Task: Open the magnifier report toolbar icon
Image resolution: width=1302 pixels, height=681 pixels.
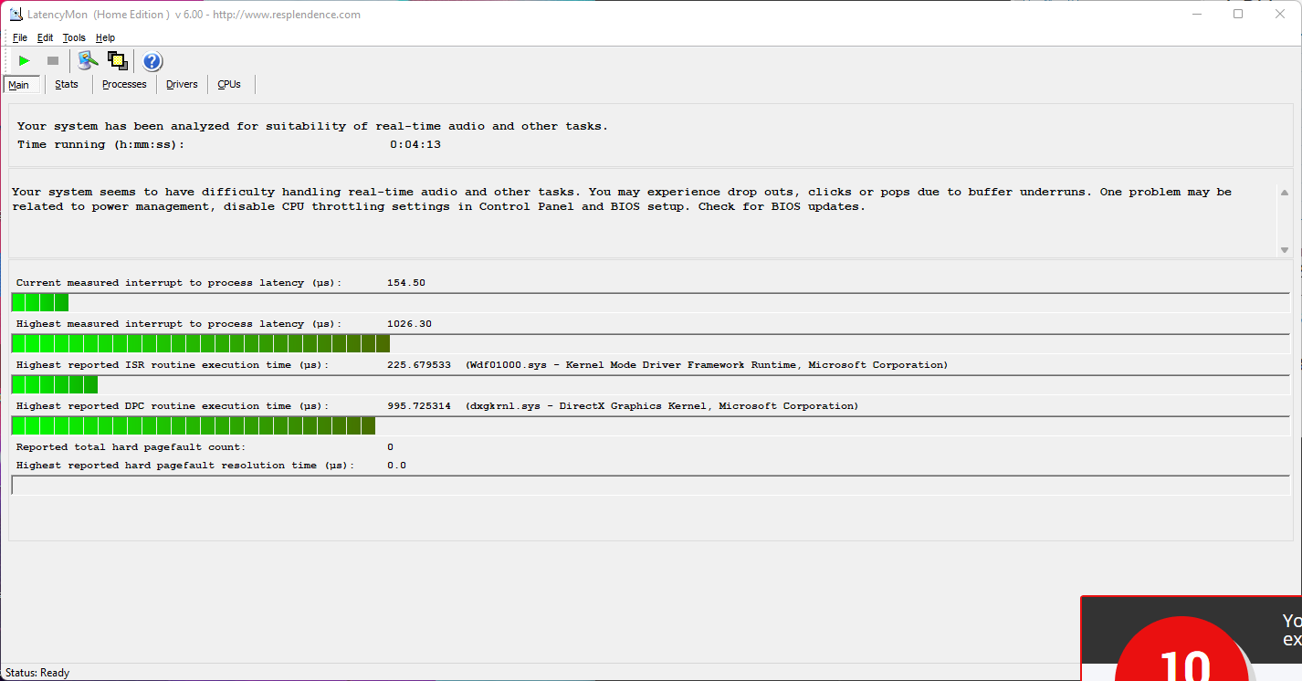Action: 88,61
